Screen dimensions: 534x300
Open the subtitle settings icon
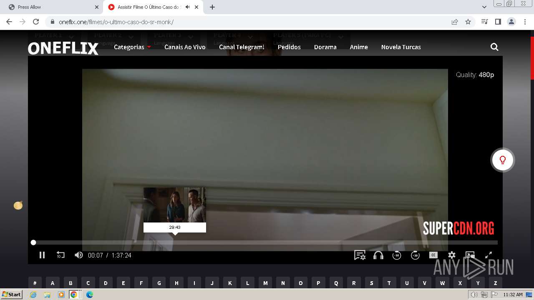360,255
